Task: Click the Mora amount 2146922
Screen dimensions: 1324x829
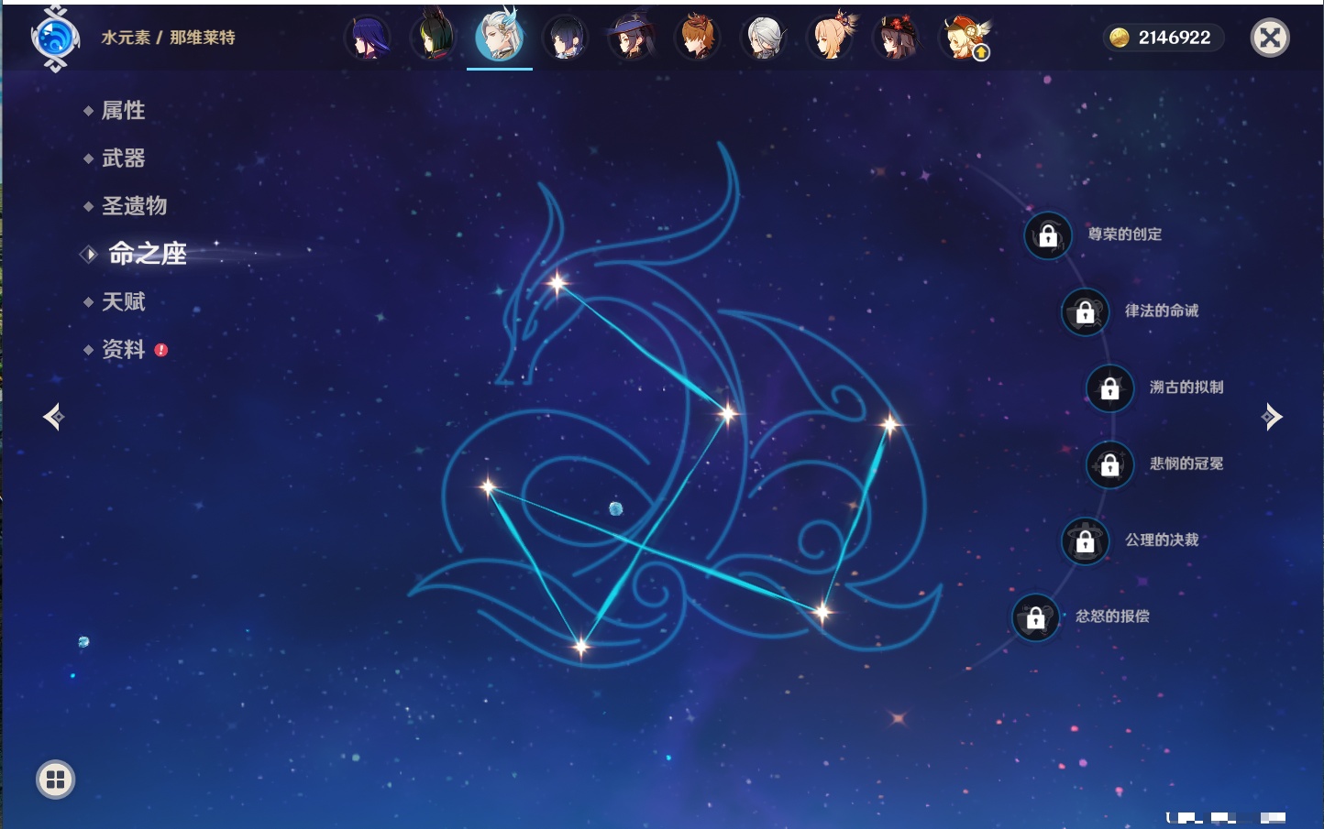Action: click(x=1175, y=38)
